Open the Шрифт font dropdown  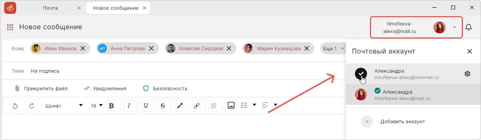tap(64, 106)
